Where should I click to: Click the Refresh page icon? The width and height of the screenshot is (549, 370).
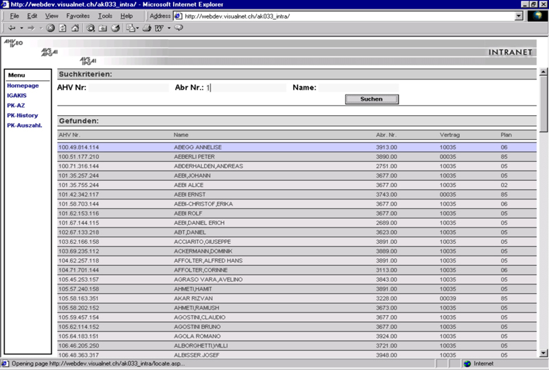pos(62,28)
